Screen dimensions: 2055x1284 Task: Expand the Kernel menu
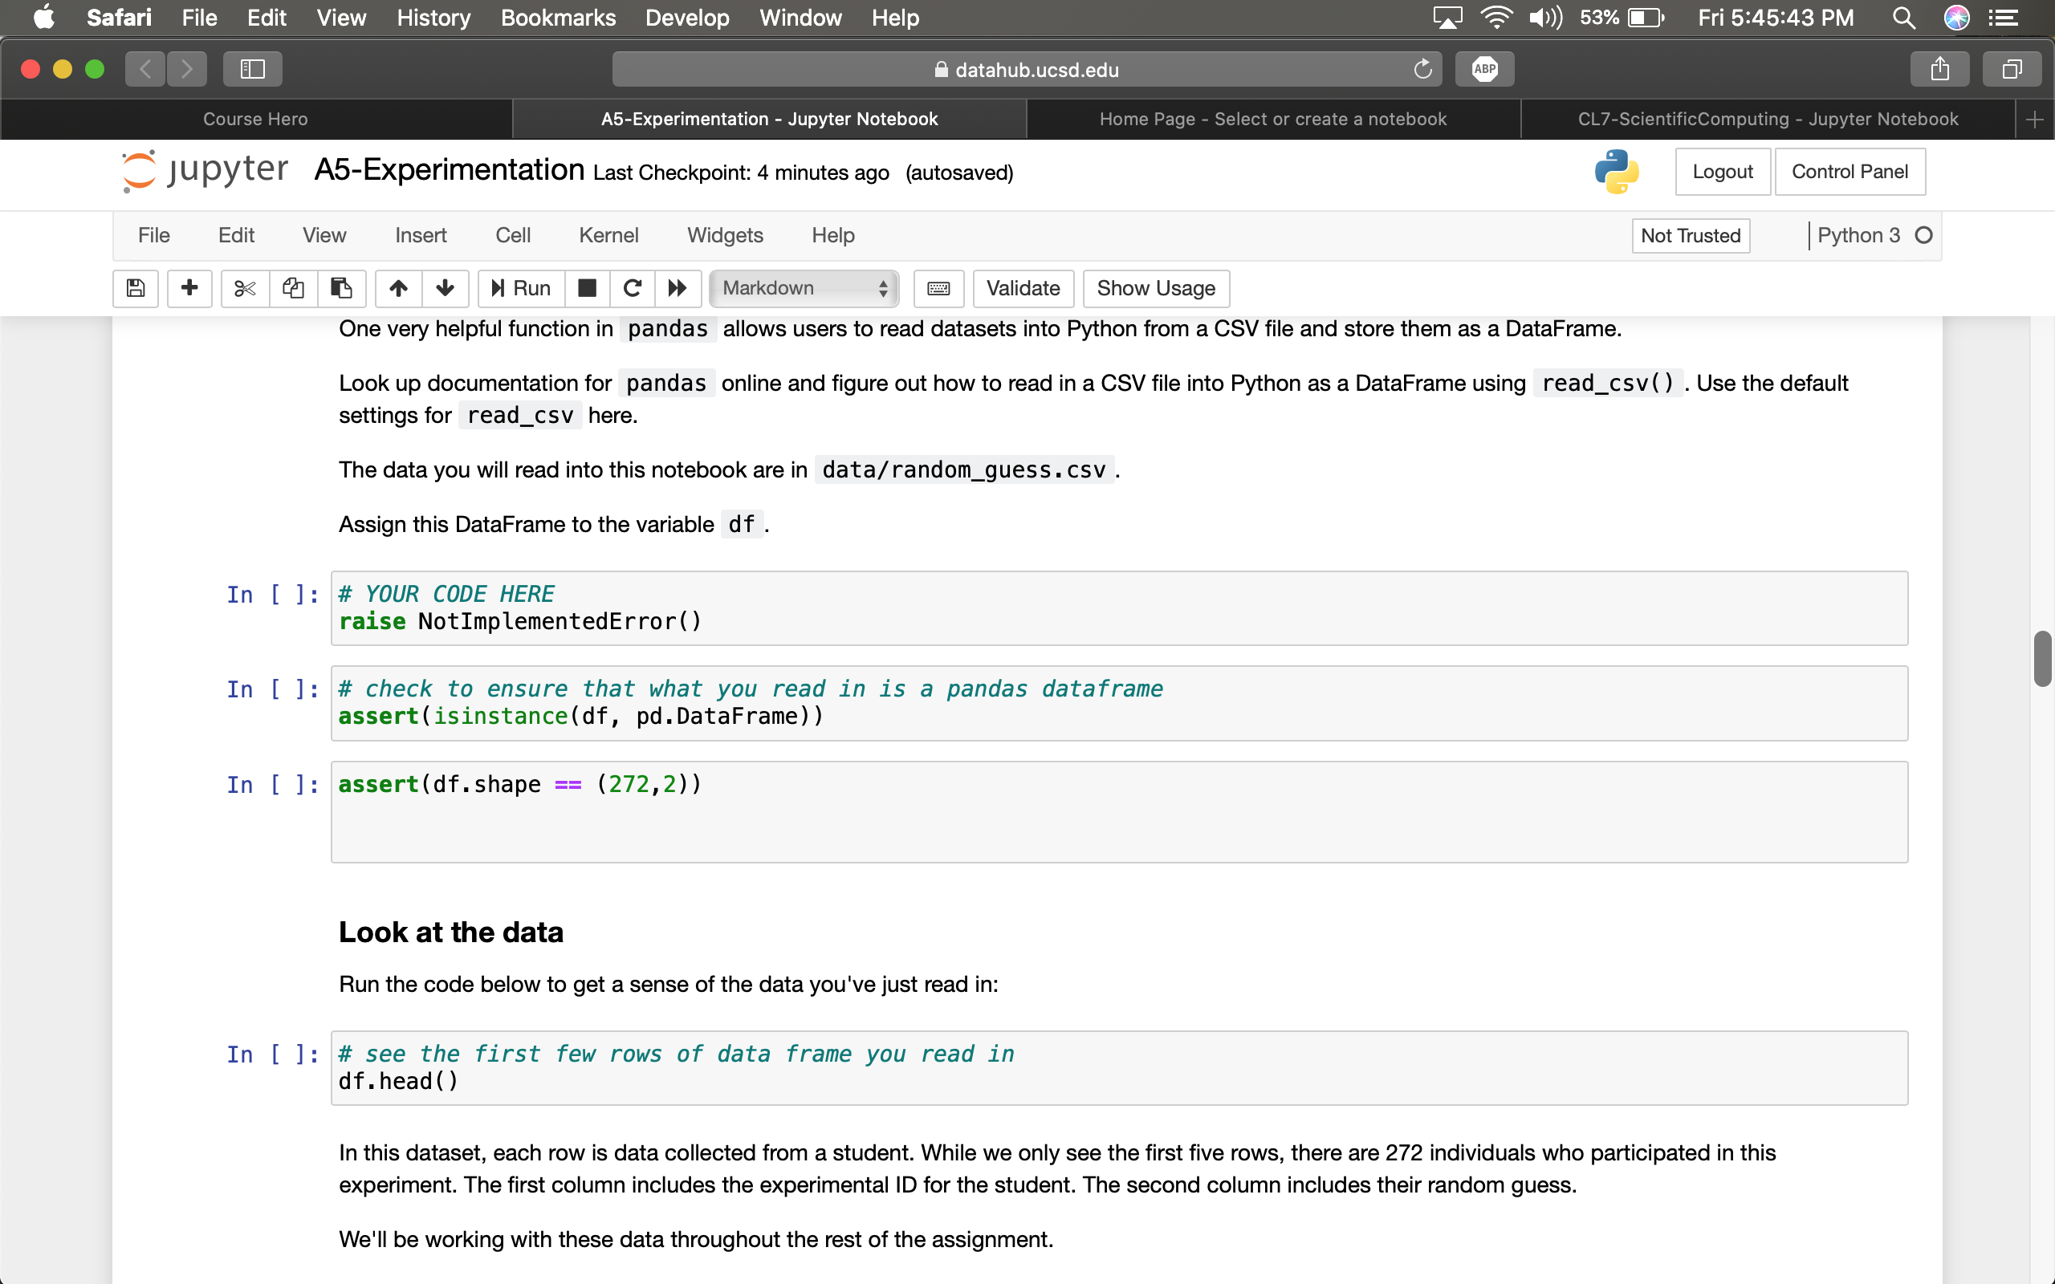click(608, 234)
